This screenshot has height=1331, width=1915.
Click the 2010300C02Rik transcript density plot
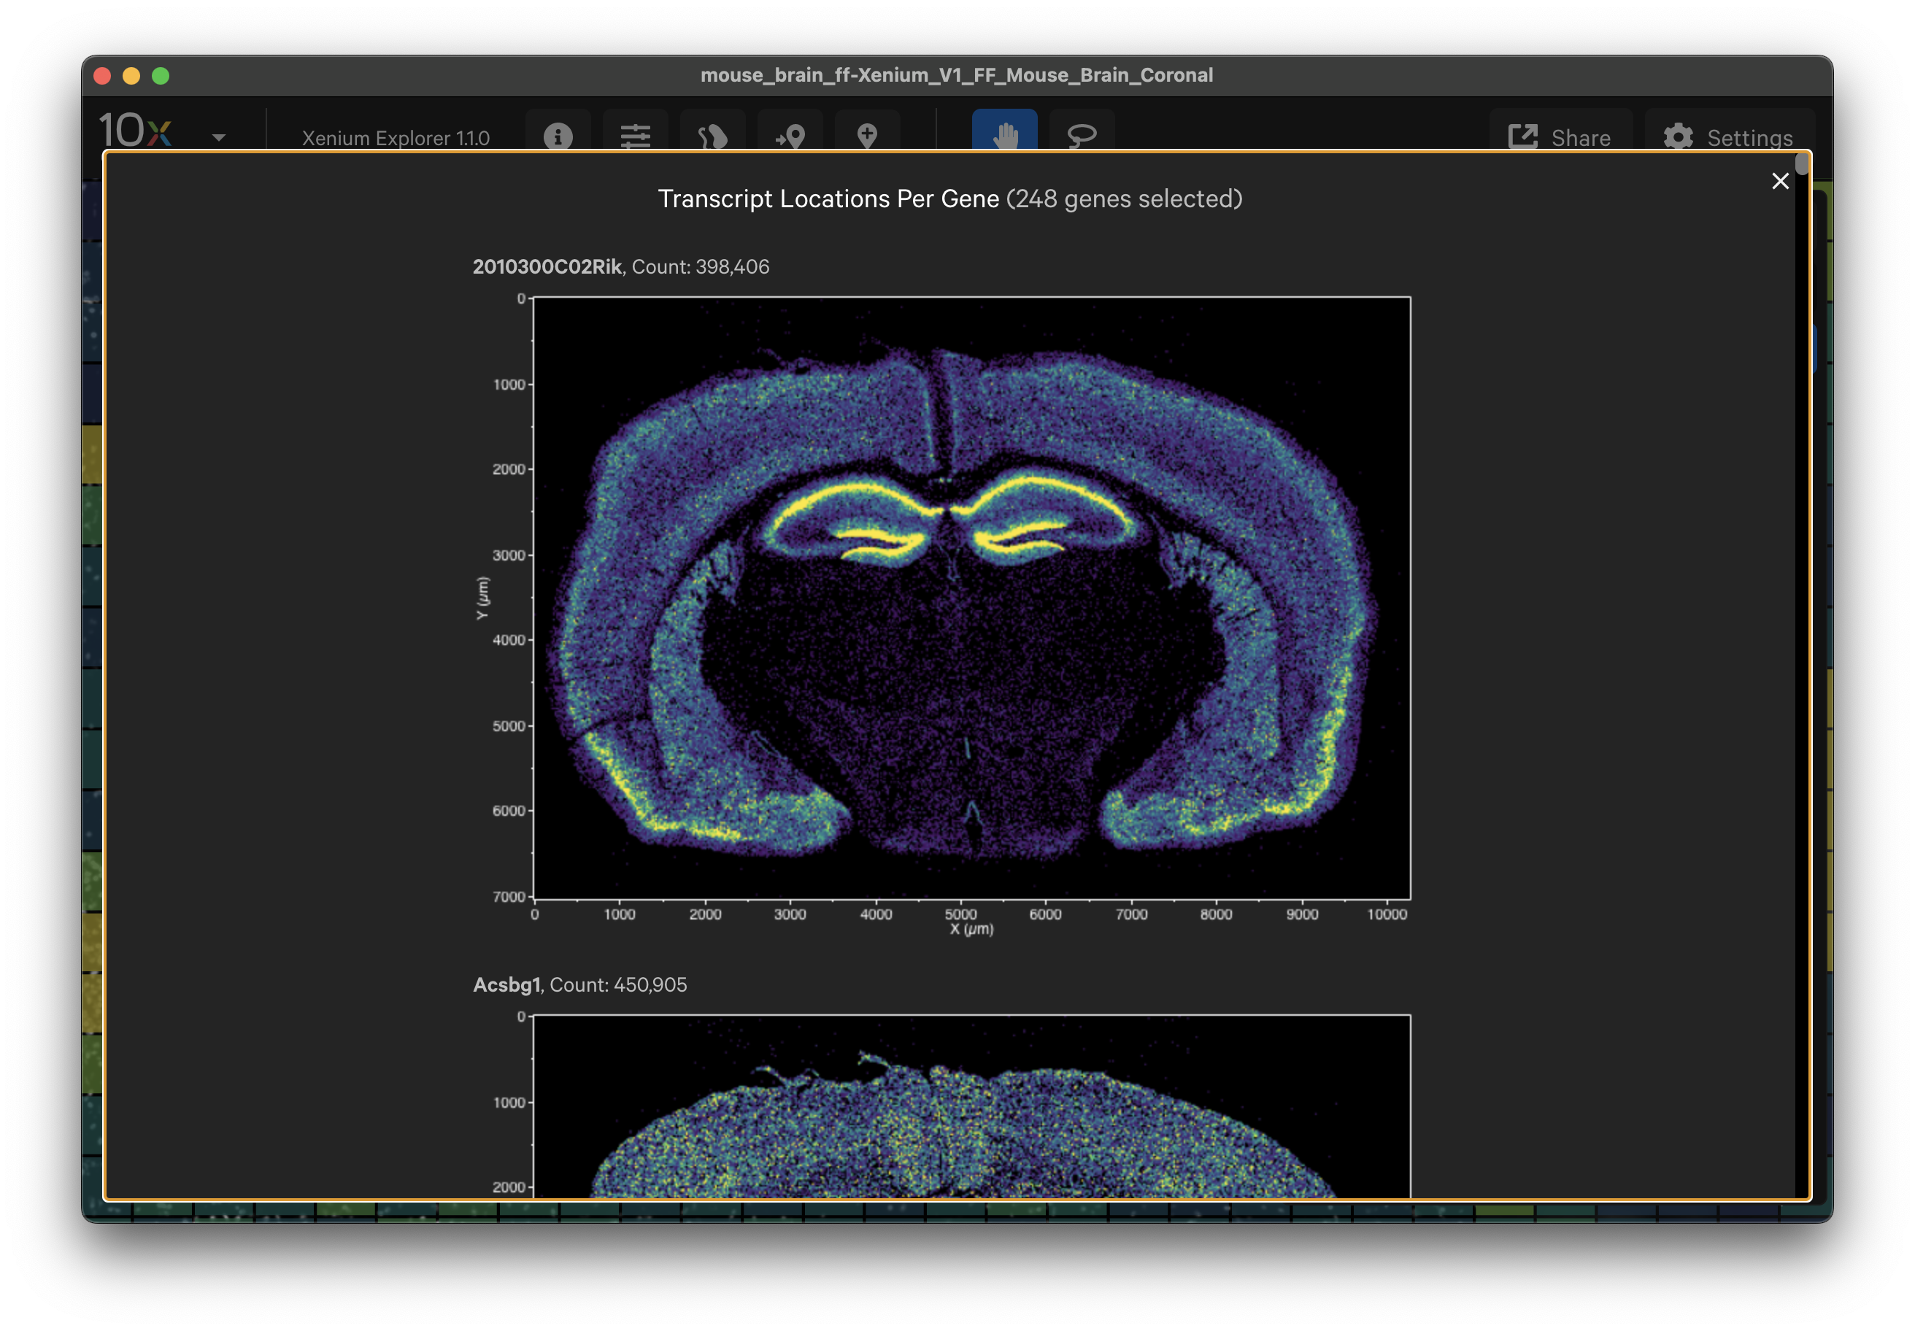[x=971, y=598]
